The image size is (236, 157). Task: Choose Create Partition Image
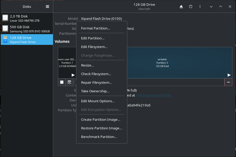click(x=101, y=120)
